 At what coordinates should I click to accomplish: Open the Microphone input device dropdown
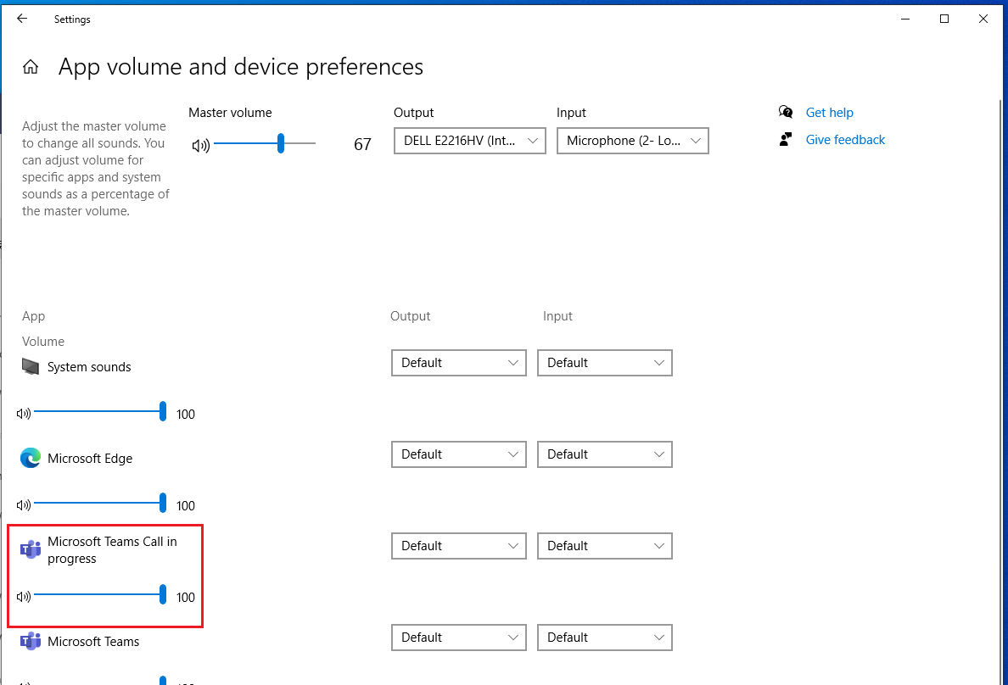(633, 141)
